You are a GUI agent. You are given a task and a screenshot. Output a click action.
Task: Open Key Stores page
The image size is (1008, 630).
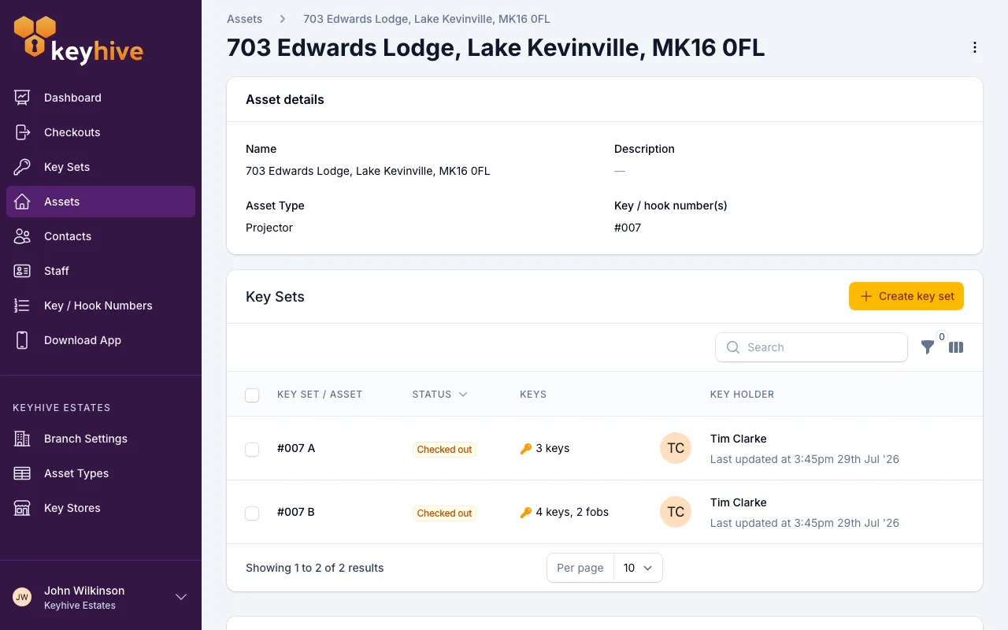click(x=101, y=508)
